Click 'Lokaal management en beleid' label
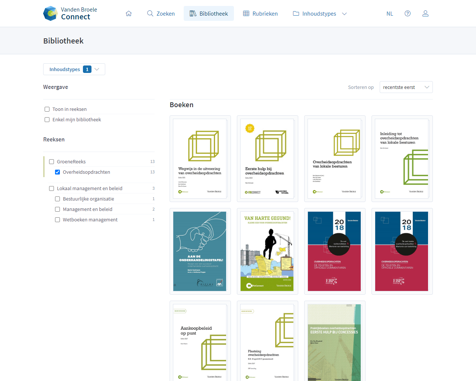 coord(90,188)
